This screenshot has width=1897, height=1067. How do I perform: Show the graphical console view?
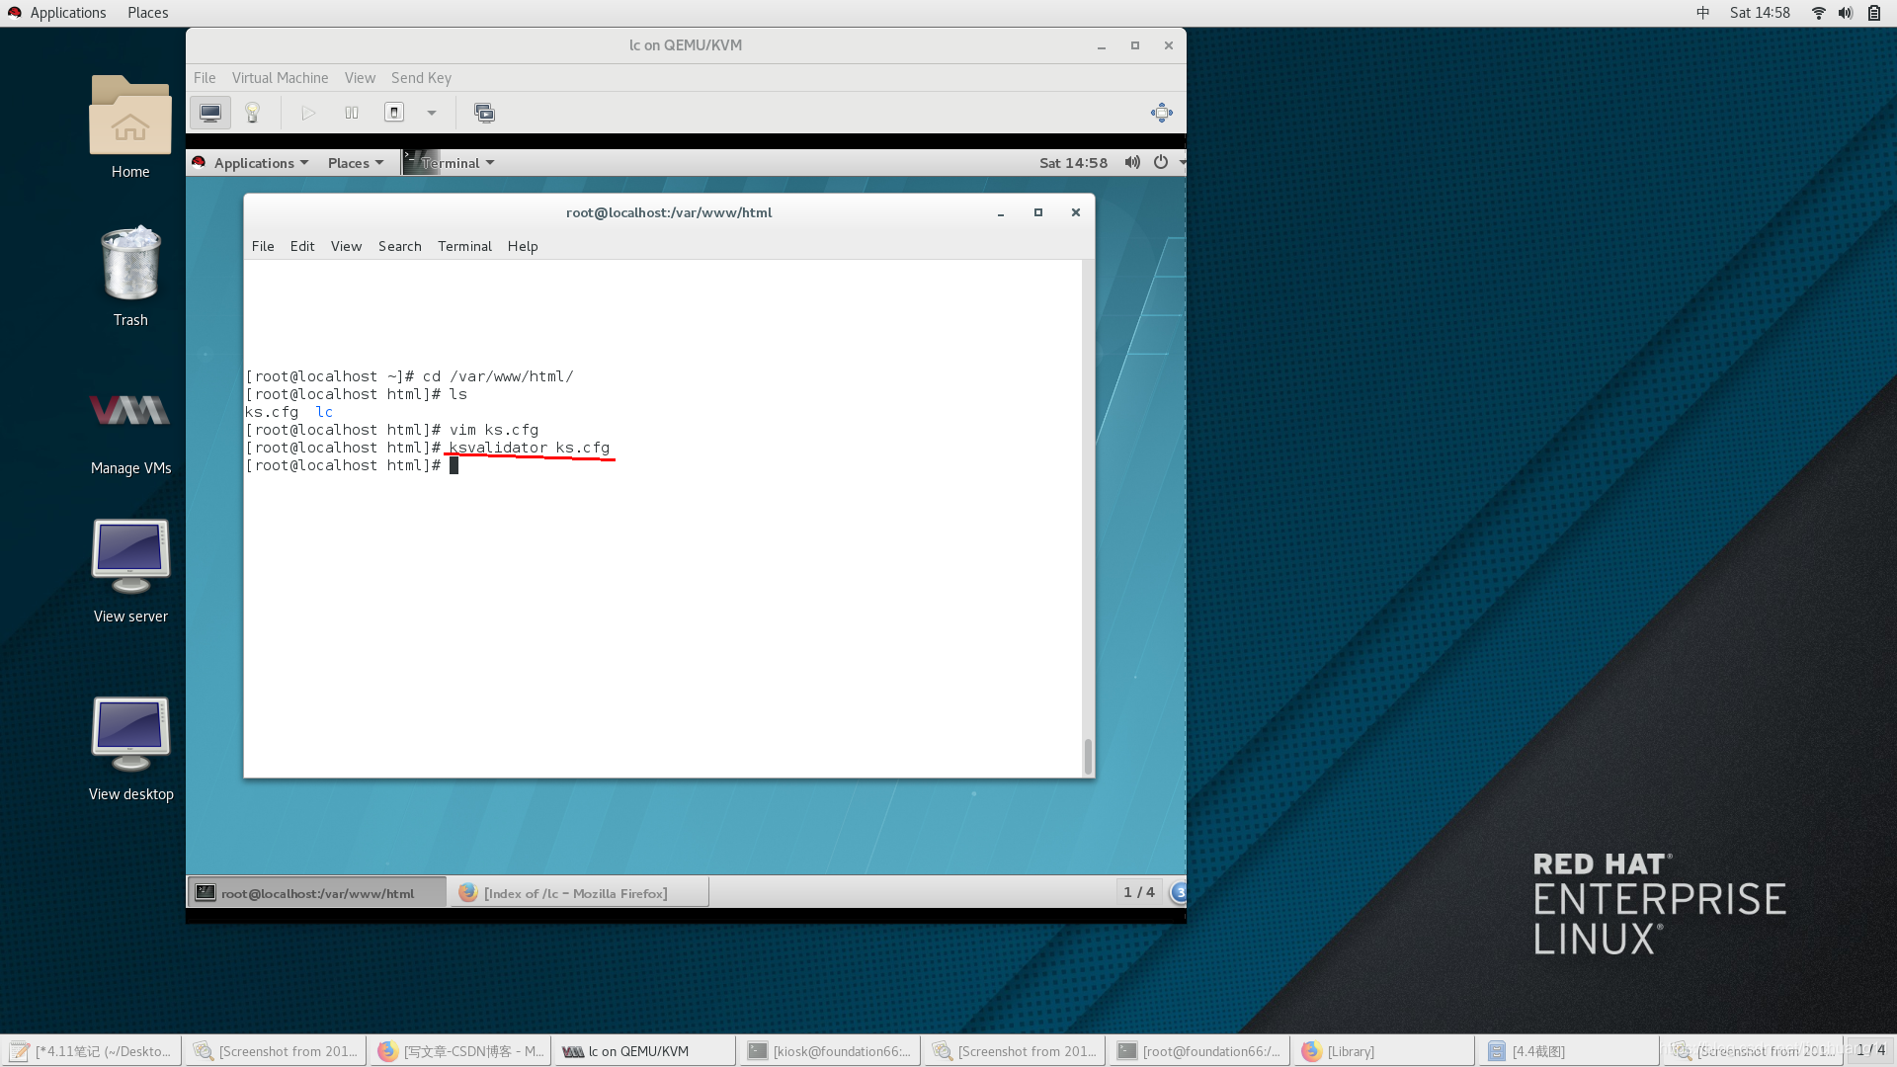coord(210,113)
